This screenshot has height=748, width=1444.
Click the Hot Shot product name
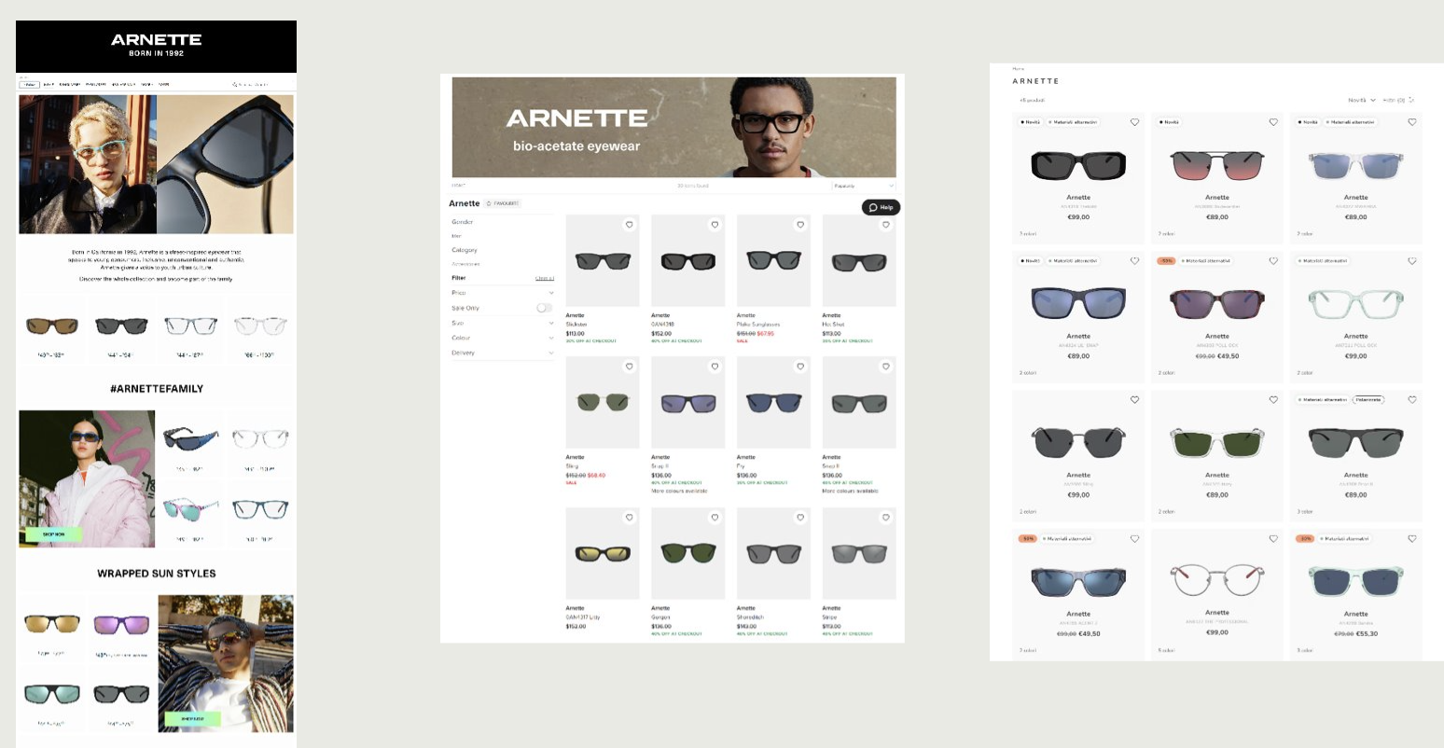point(833,325)
